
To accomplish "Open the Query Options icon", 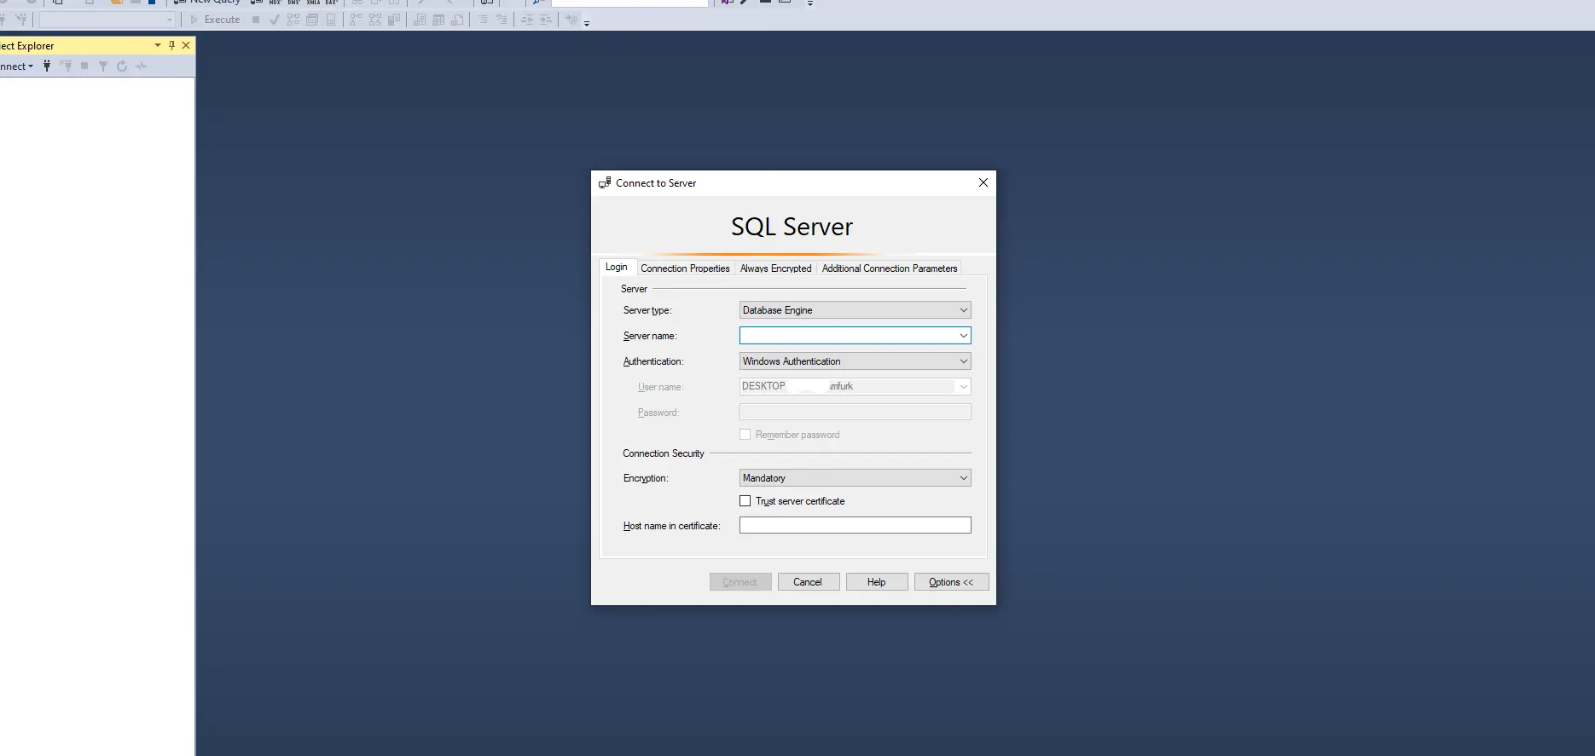I will (x=312, y=20).
